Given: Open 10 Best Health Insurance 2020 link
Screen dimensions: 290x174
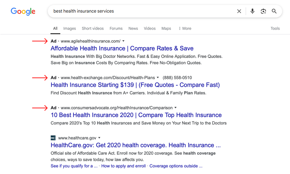Looking at the screenshot, I should pyautogui.click(x=136, y=115).
